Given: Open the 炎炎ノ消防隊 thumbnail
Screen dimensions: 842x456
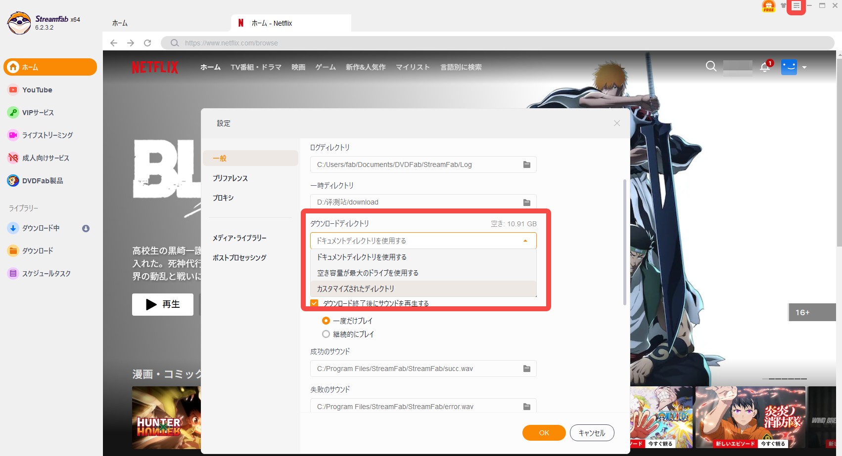Looking at the screenshot, I should coord(750,417).
